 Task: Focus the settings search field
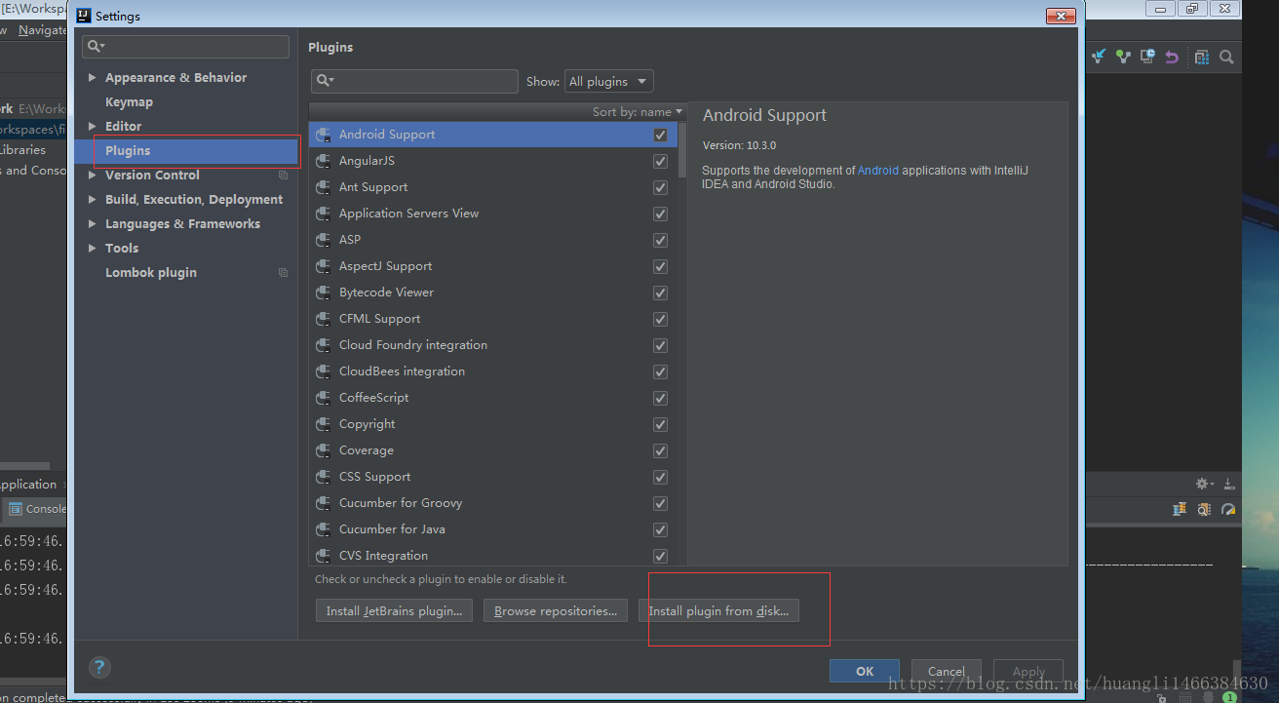tap(186, 47)
